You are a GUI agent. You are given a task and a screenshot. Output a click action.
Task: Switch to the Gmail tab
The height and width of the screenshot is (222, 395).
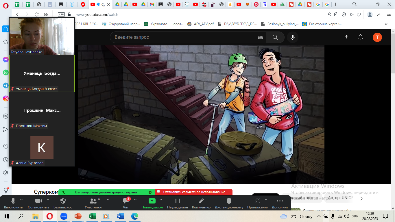click(x=152, y=4)
